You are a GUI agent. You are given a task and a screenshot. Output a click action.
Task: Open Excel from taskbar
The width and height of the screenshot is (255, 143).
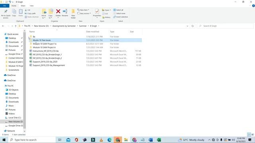pos(159,140)
